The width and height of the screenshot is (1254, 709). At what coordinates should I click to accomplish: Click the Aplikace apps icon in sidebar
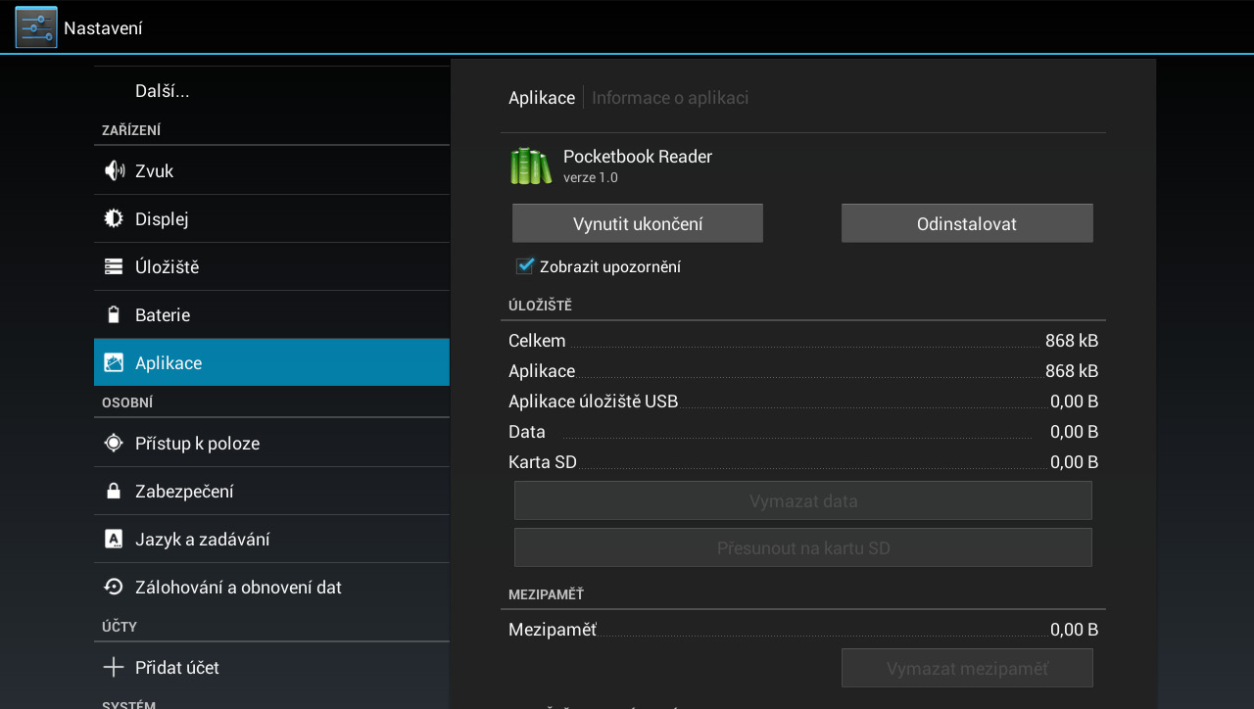tap(114, 362)
